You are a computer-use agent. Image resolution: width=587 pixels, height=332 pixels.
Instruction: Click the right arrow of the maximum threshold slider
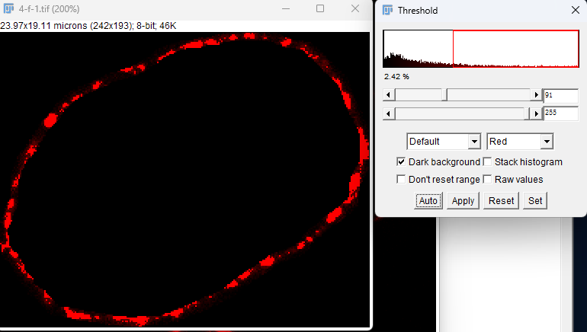click(536, 113)
